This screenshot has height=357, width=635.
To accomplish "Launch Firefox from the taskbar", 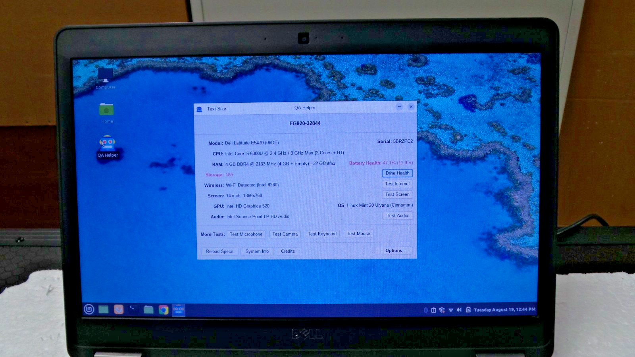I will 119,309.
